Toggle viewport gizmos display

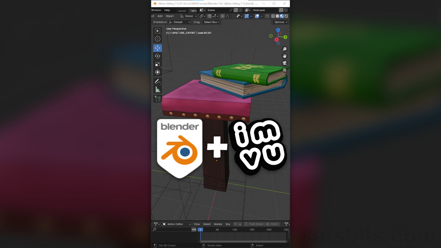tap(246, 16)
